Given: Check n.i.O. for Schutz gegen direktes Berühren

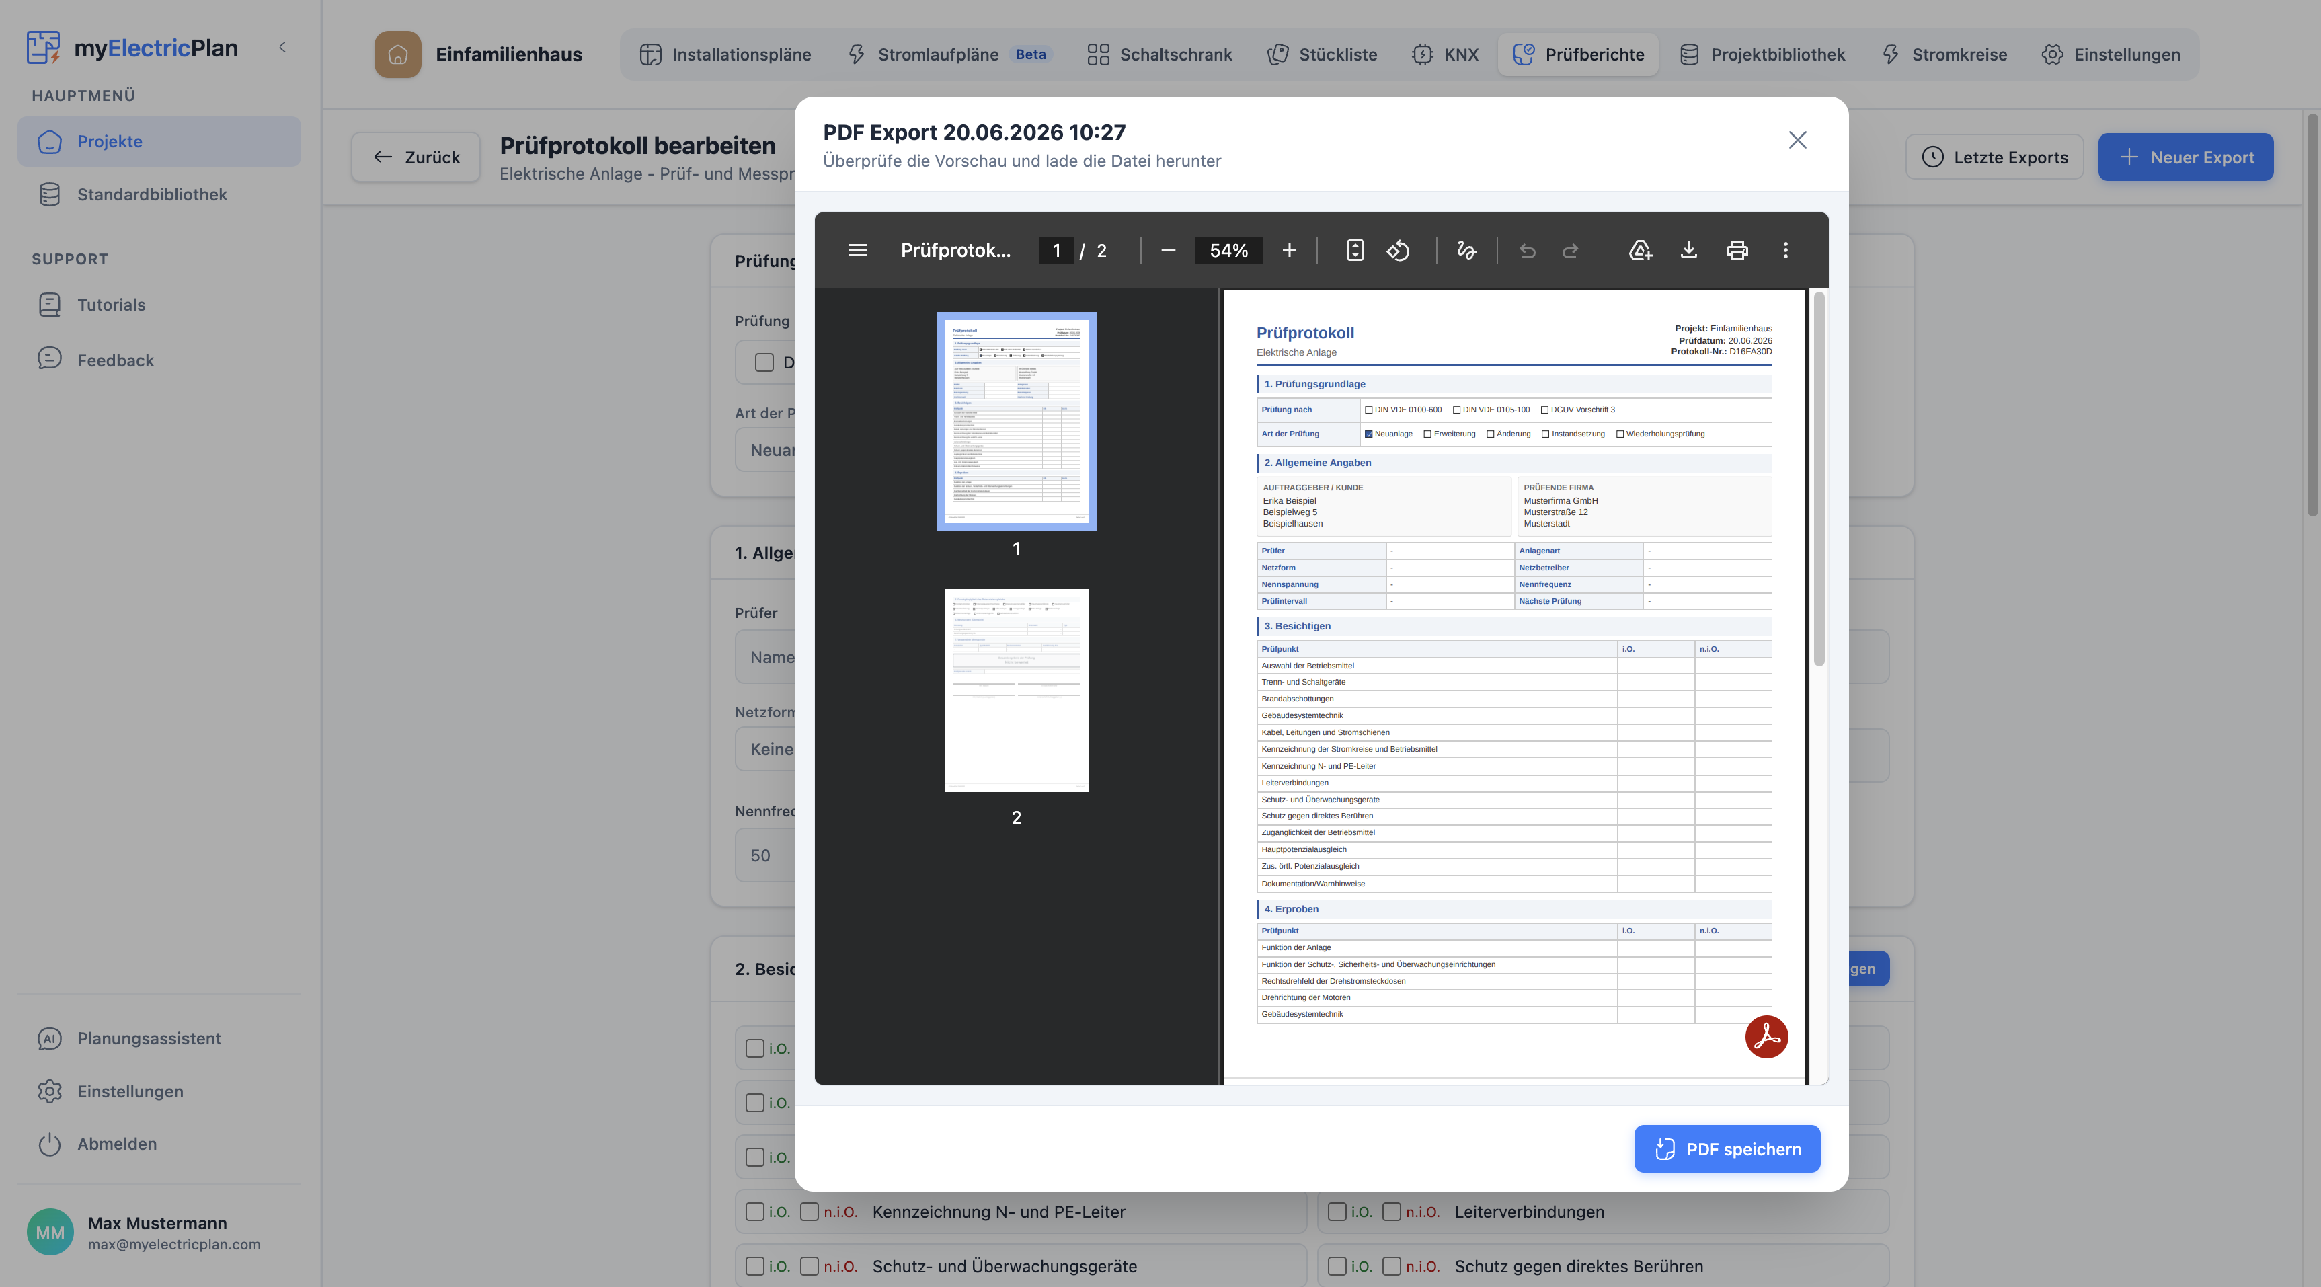Looking at the screenshot, I should pyautogui.click(x=1391, y=1266).
